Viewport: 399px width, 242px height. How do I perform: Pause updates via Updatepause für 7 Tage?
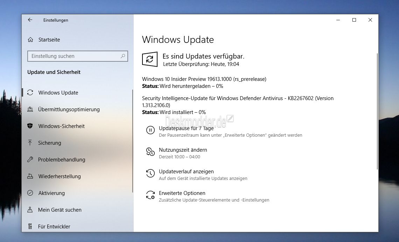point(186,128)
